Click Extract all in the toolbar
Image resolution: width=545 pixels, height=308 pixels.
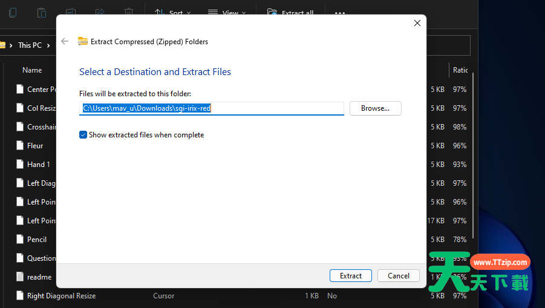pos(290,12)
